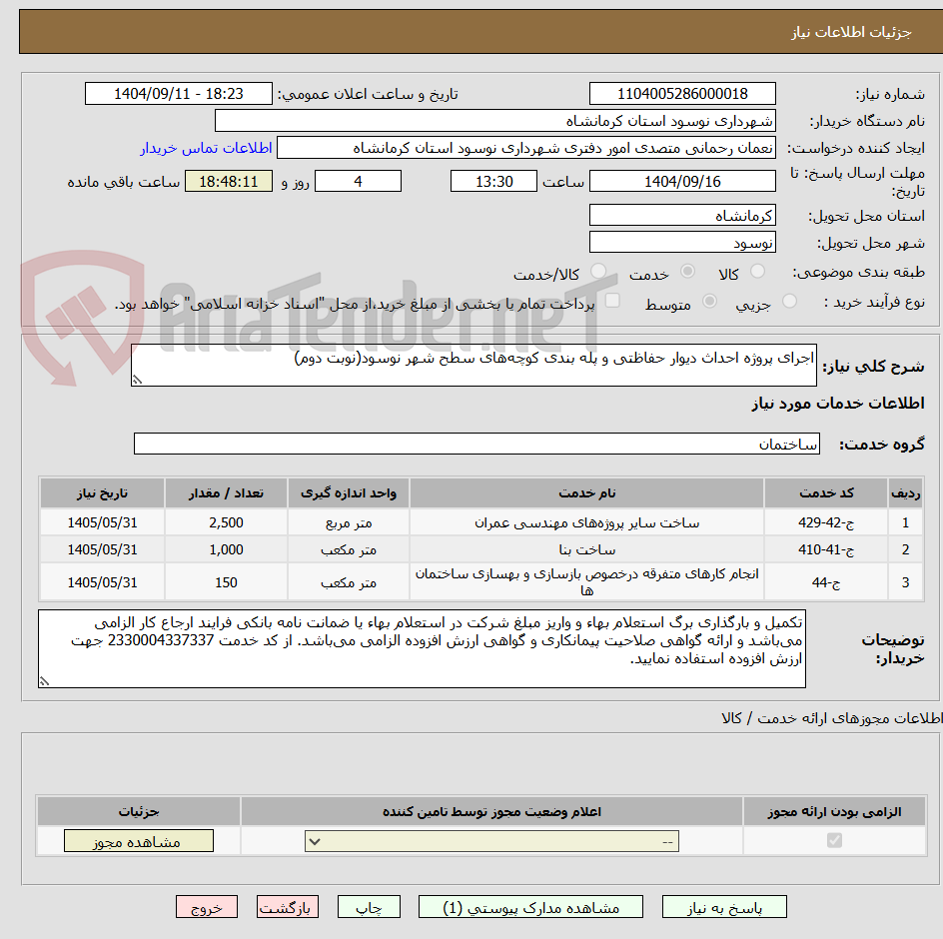The image size is (943, 939).
Task: View attachments via مشاهده مدارک پیوستی (1)
Action: [532, 906]
